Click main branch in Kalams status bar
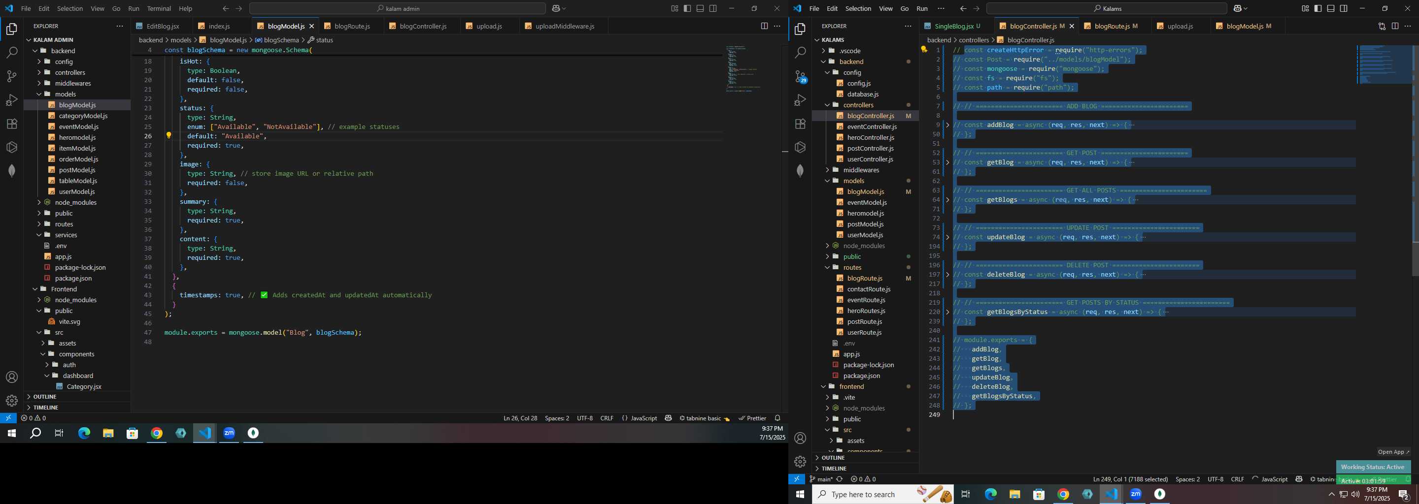 click(x=821, y=479)
